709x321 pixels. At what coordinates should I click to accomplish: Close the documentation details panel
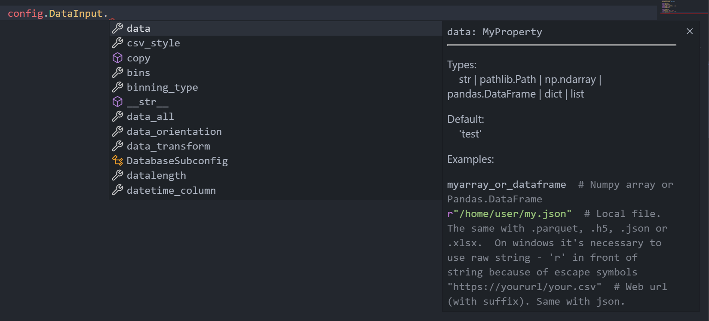[690, 31]
